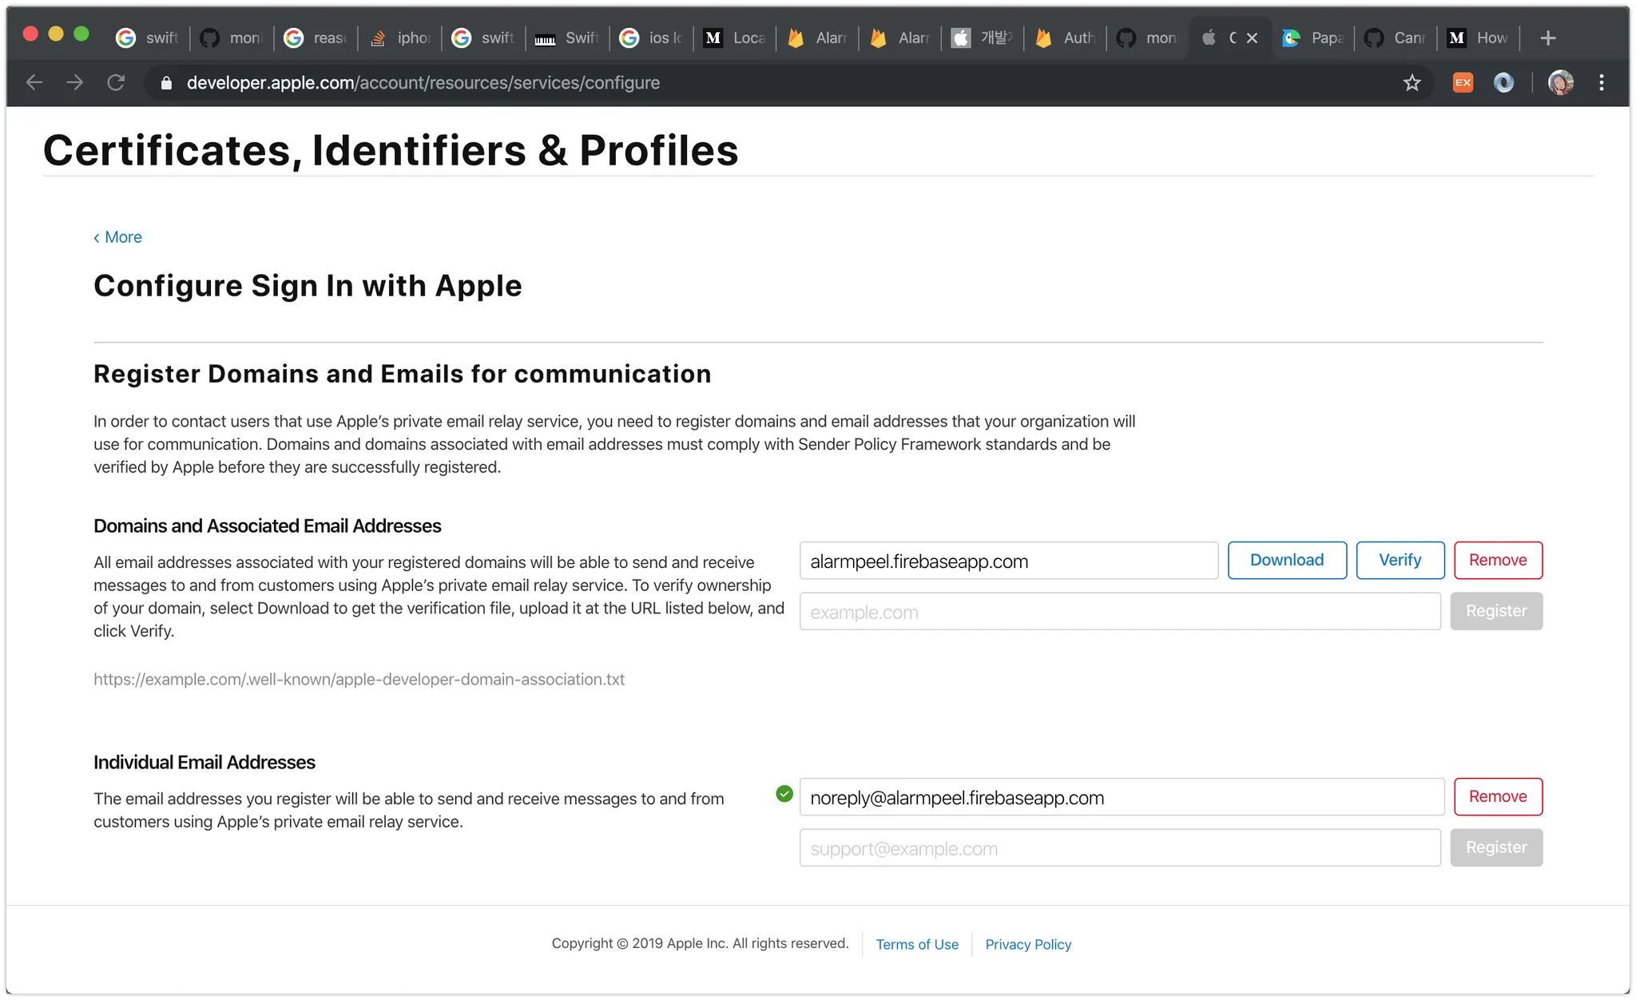
Task: Switch to the Auth Firebase tab
Action: pos(1066,38)
